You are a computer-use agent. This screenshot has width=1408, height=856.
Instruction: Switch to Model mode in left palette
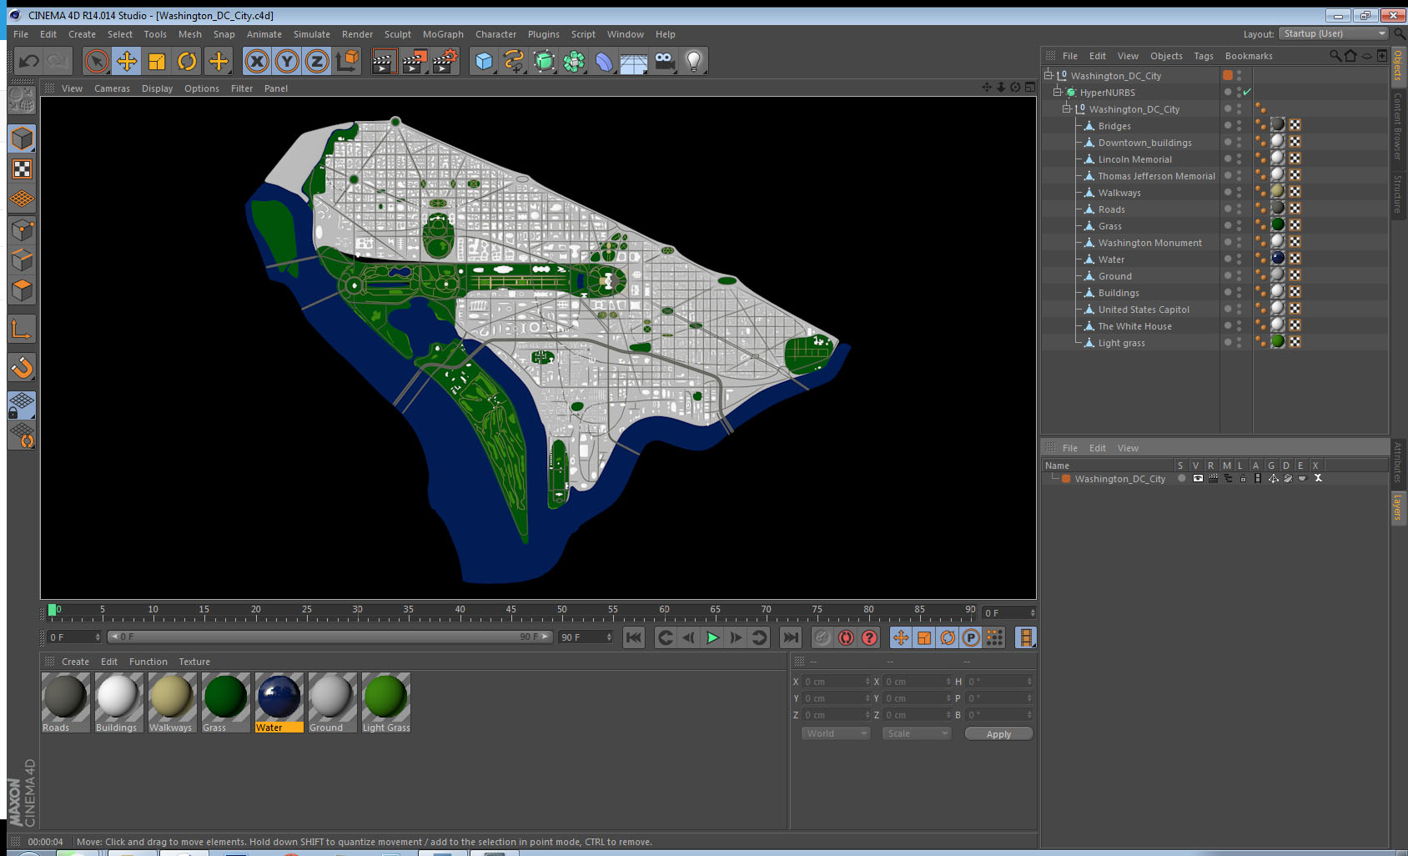coord(22,138)
